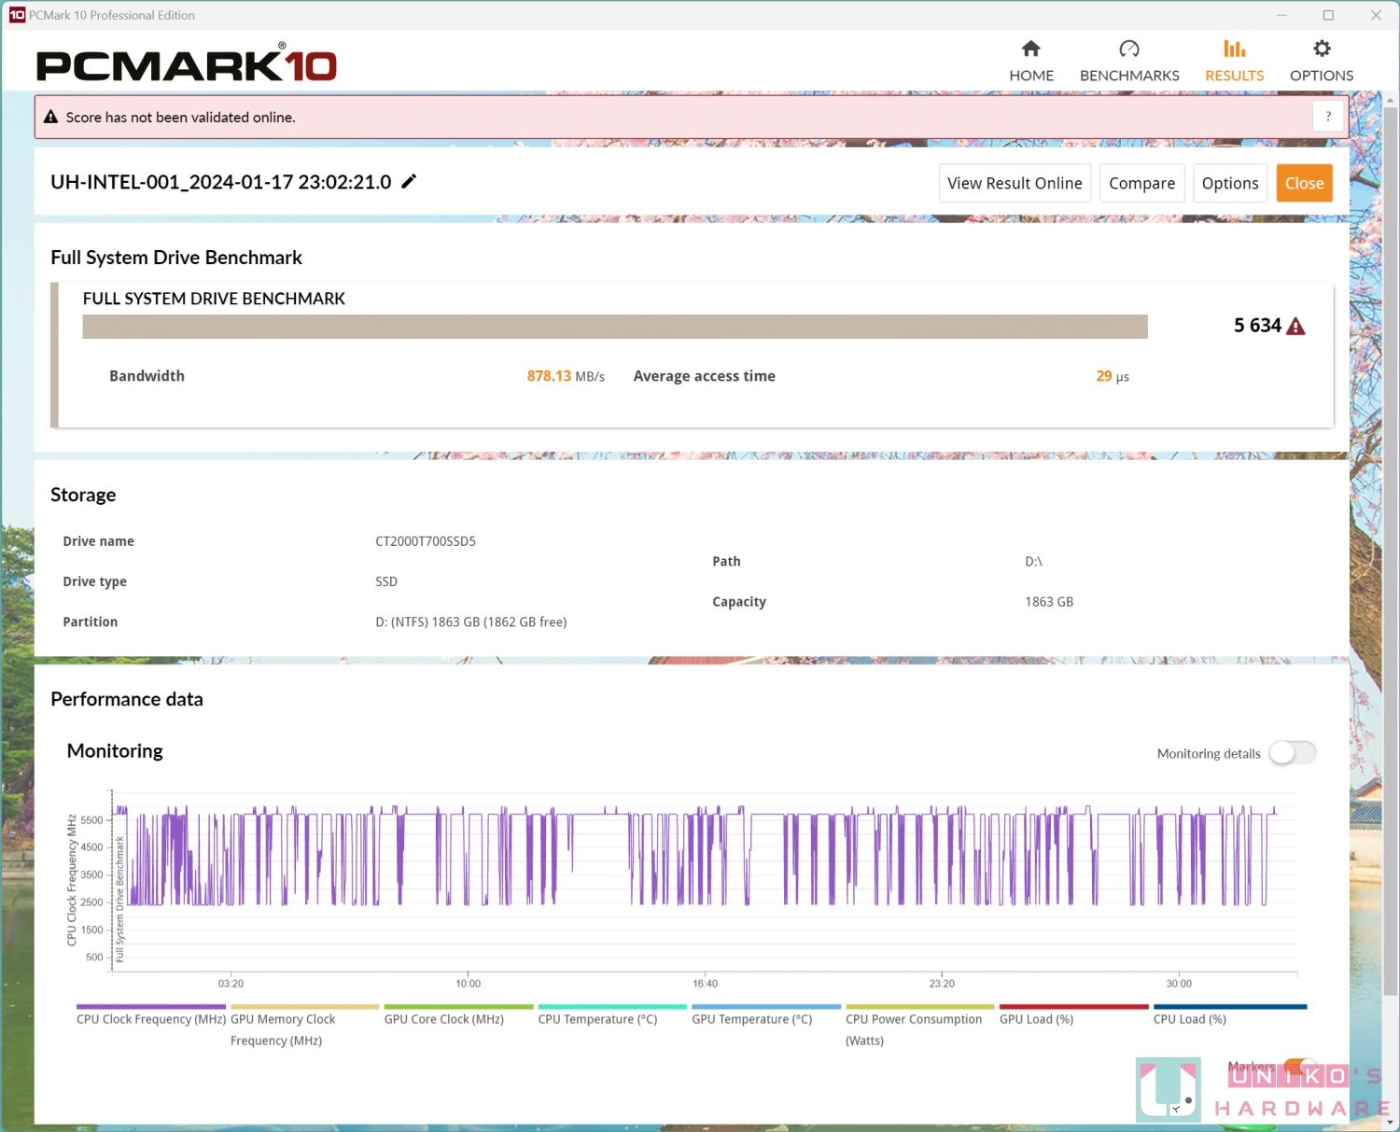1400x1132 pixels.
Task: Click the score warning triangle next to 5 634
Action: tap(1295, 326)
